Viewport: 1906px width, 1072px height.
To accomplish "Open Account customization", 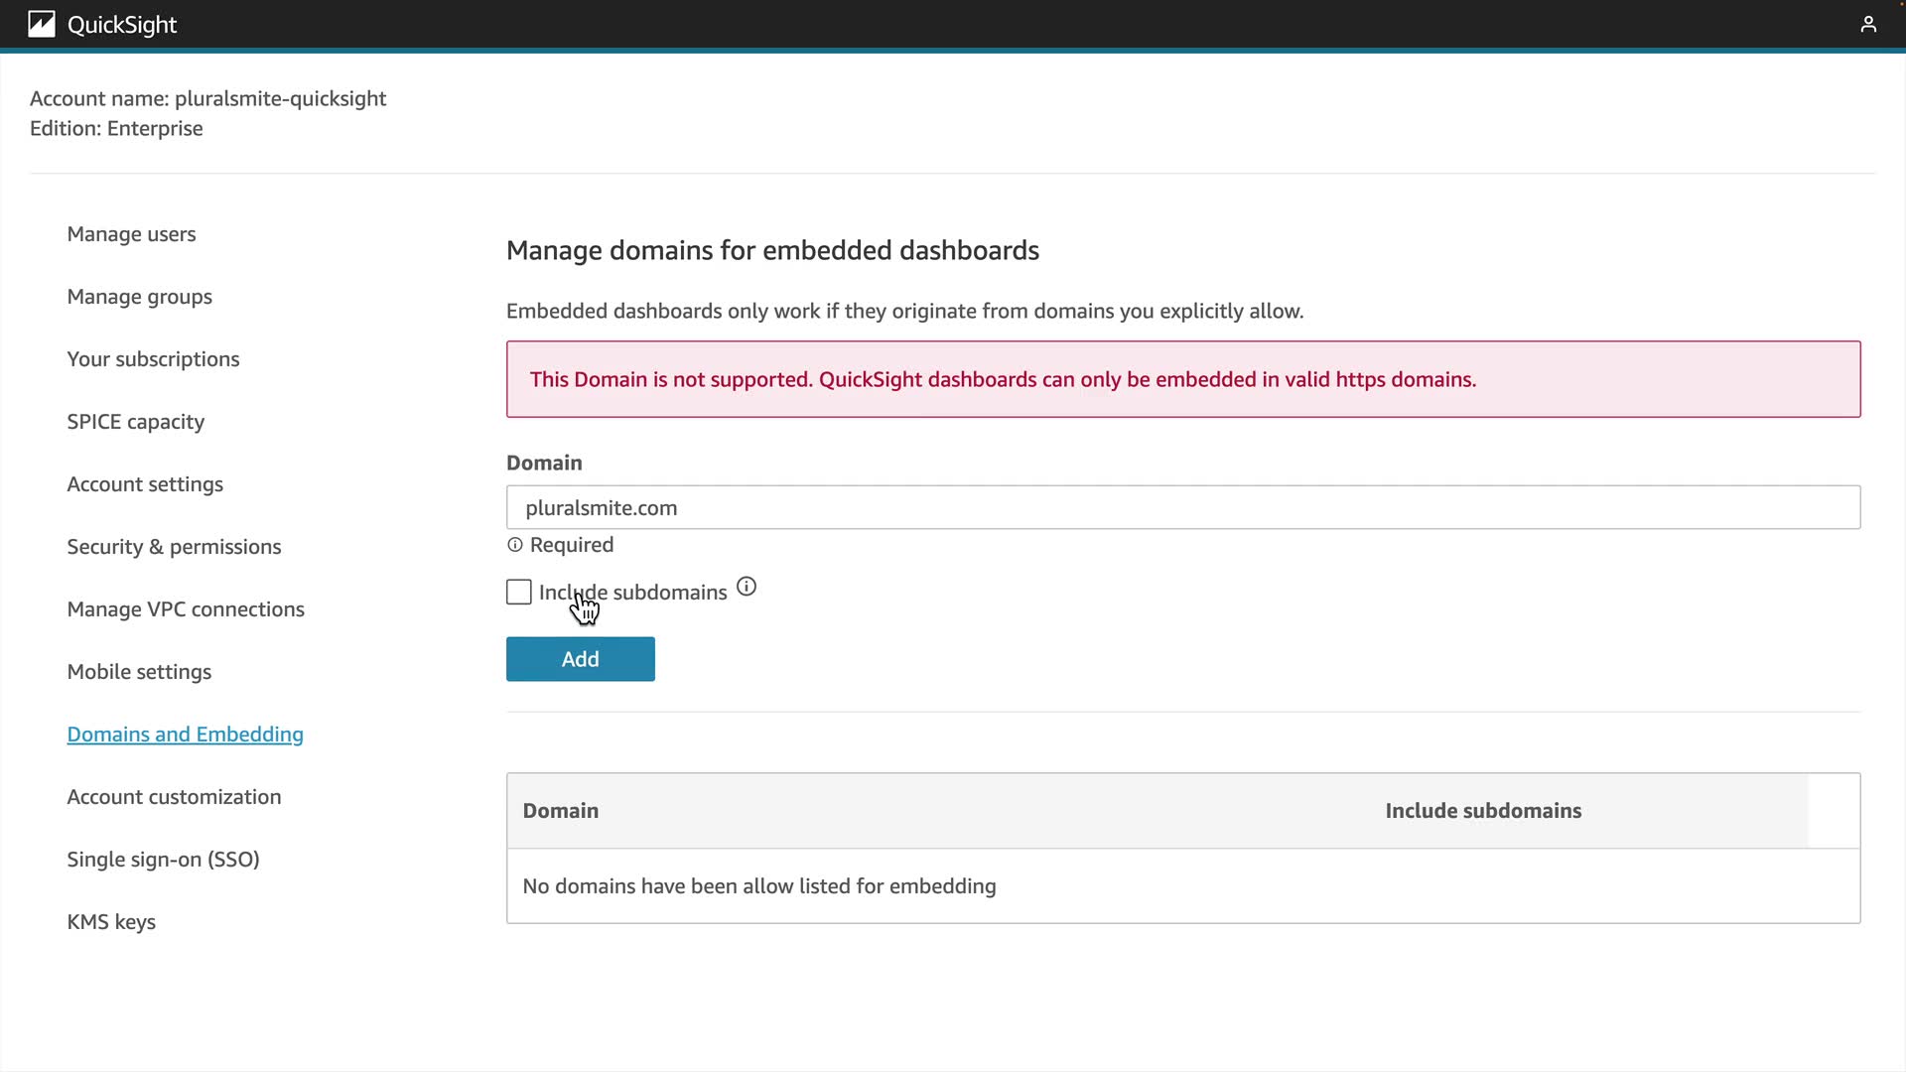I will [174, 797].
